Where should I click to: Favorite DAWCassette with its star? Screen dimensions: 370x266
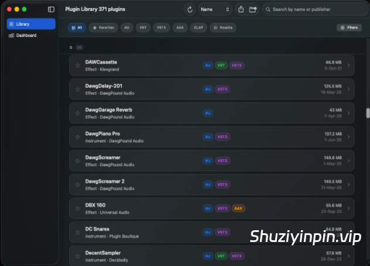click(78, 66)
